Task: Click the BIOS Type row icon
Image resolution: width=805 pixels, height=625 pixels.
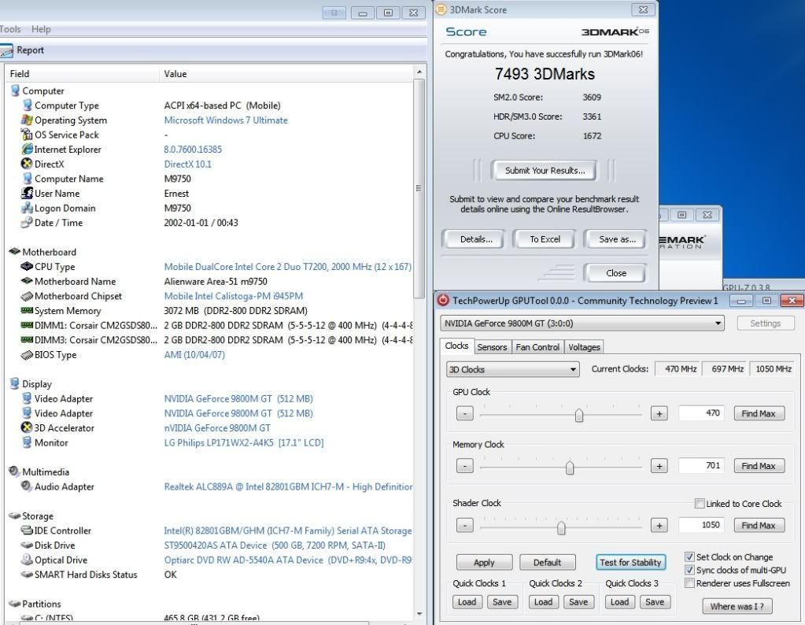Action: pos(27,355)
